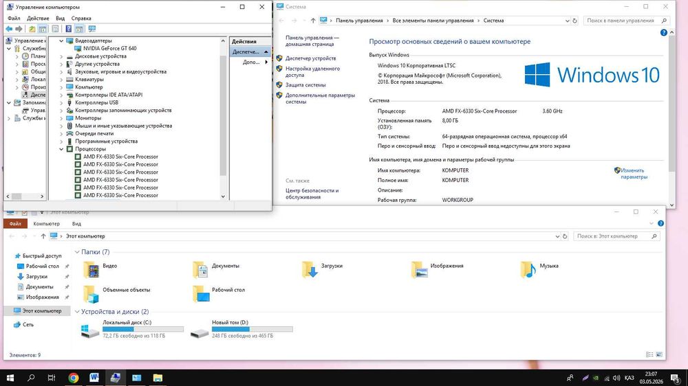Switch Explorer to details view icon
This screenshot has height=386, width=688.
pyautogui.click(x=649, y=354)
